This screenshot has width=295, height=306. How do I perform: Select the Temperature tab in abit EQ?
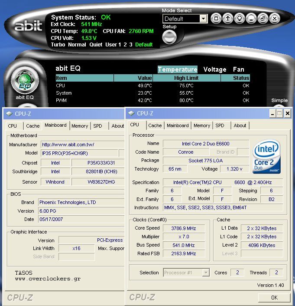tap(178, 69)
